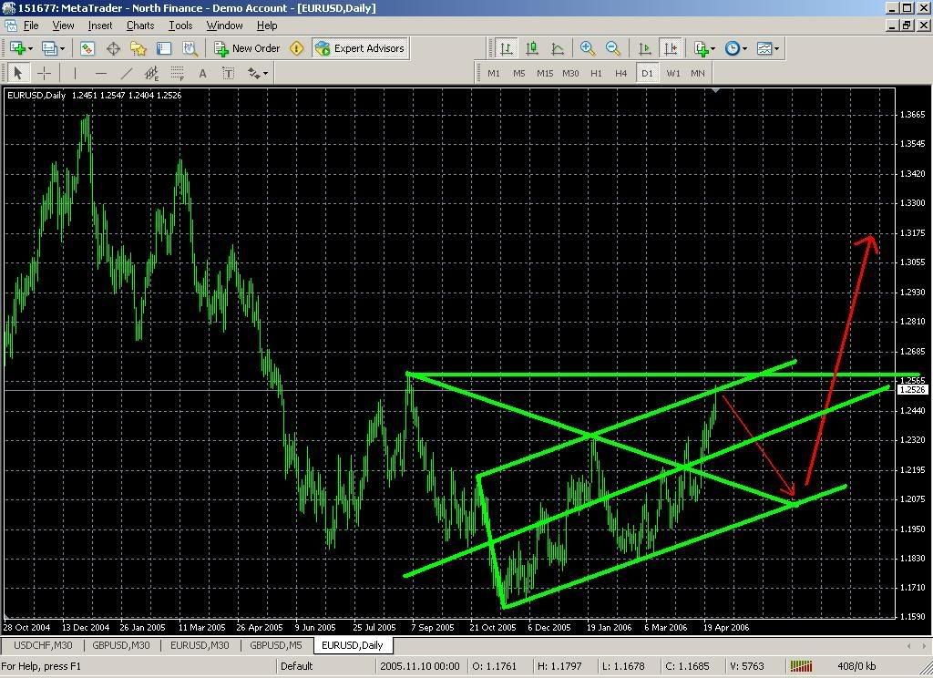Viewport: 933px width, 678px height.
Task: Select the W1 timeframe
Action: click(673, 73)
